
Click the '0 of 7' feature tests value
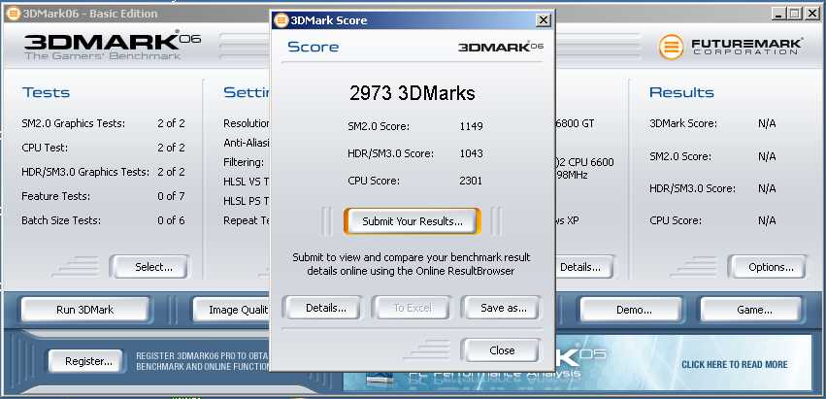click(x=171, y=197)
